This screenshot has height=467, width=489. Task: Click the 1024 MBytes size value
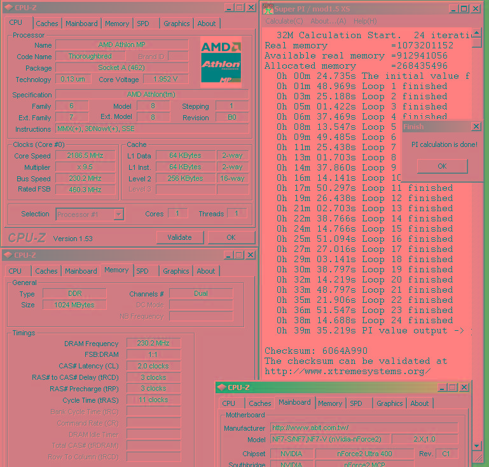pos(74,305)
